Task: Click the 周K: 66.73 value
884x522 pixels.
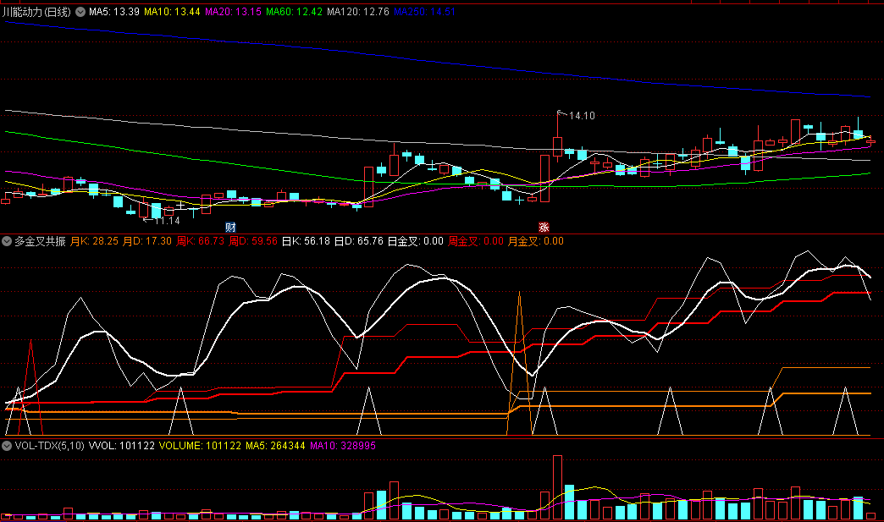Action: (x=200, y=242)
